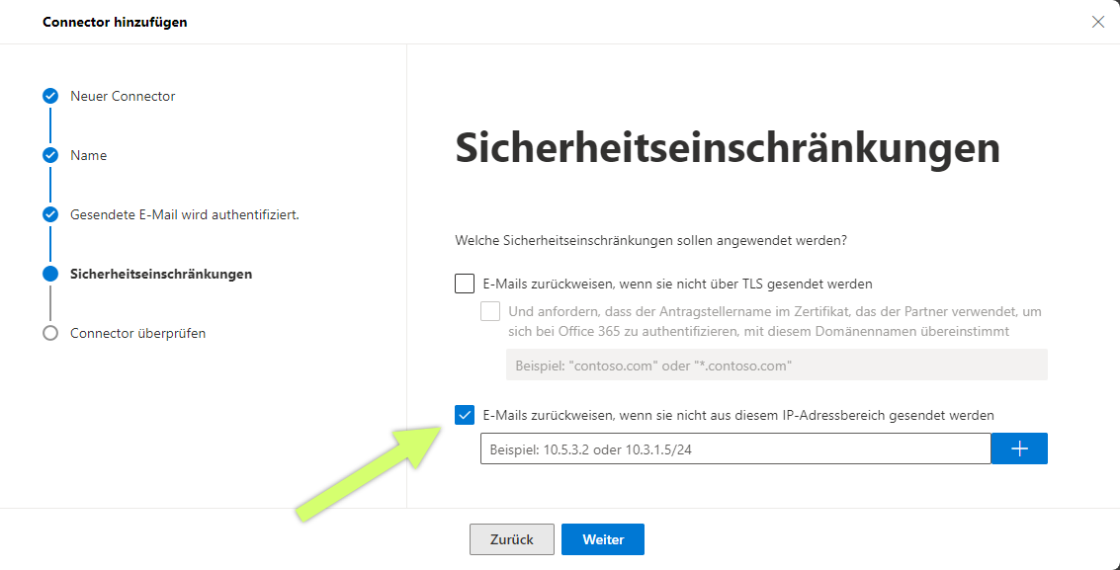This screenshot has height=570, width=1120.
Task: Close the Connector hinzufügen dialog
Action: [x=1098, y=22]
